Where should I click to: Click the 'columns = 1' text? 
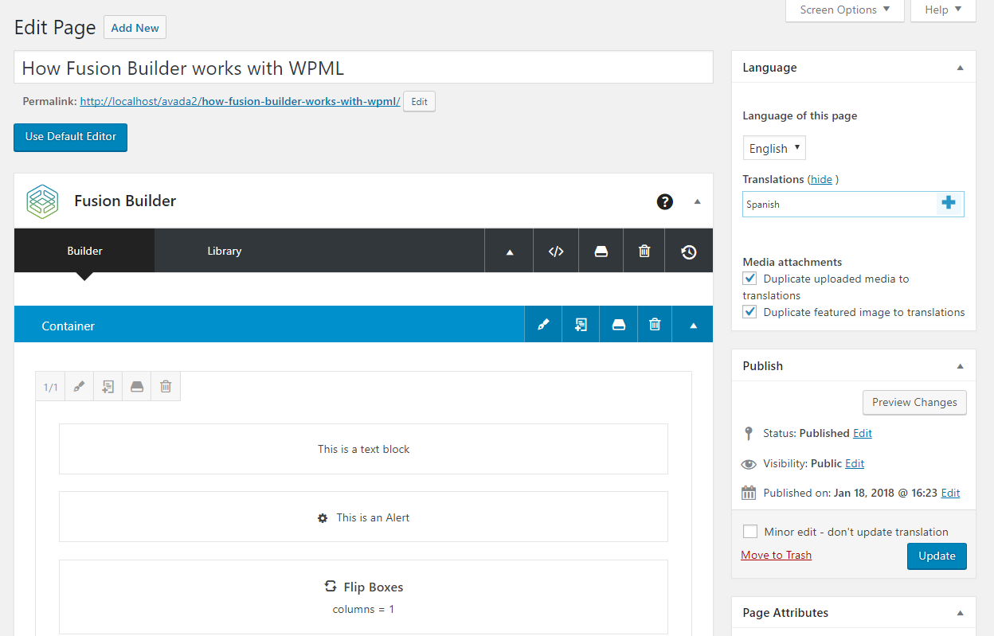pyautogui.click(x=364, y=609)
